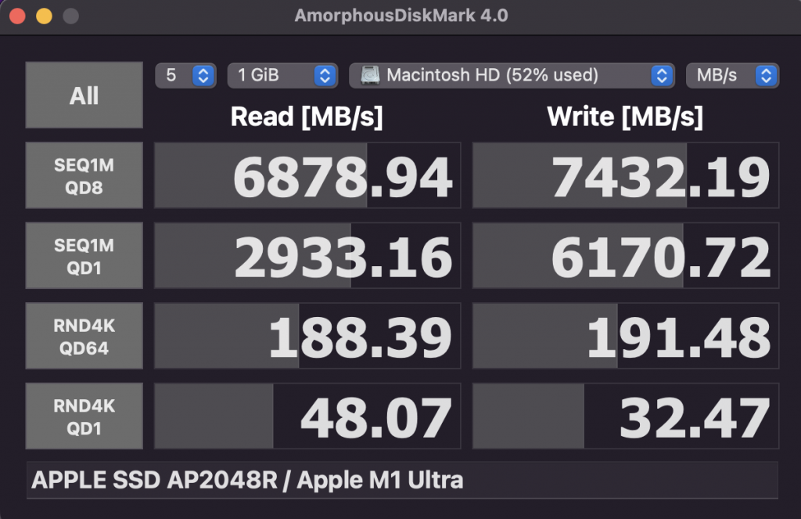Image resolution: width=801 pixels, height=519 pixels.
Task: Click the RND4K QD64 write score bar
Action: tap(627, 335)
